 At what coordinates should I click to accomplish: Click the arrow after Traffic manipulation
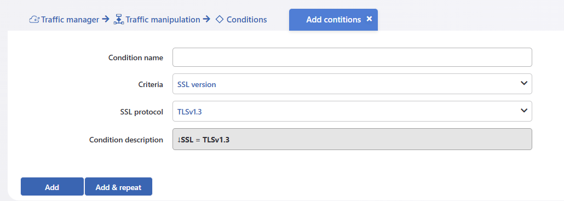(x=206, y=19)
